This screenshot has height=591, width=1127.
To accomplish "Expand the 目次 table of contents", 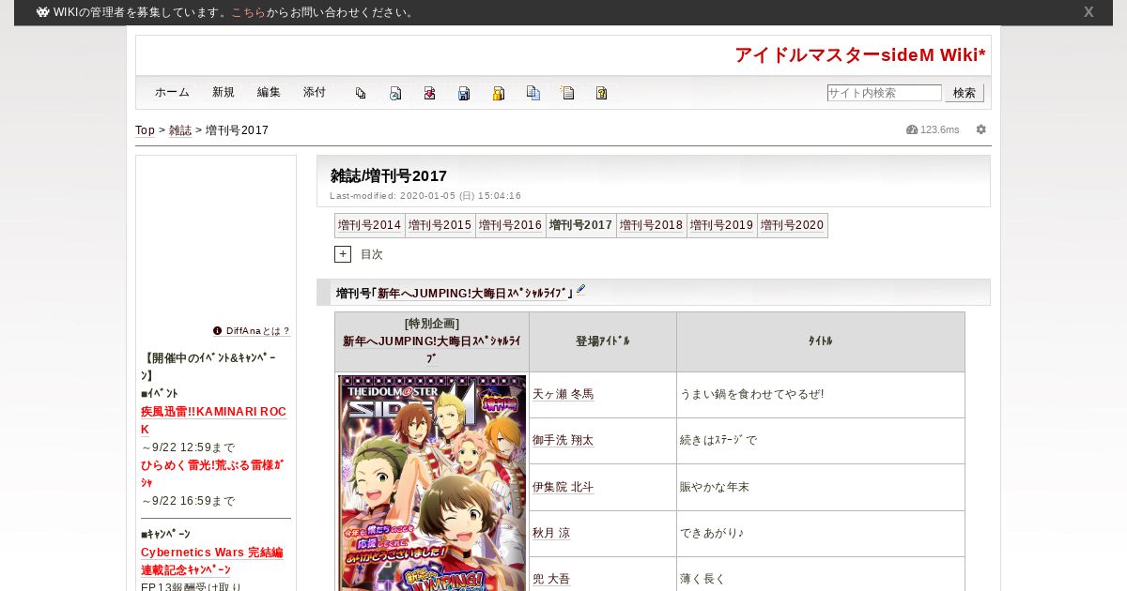I will click(343, 254).
